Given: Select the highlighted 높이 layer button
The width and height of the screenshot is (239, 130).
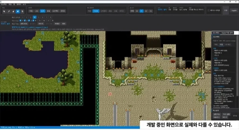Looking at the screenshot, I should coord(43,11).
